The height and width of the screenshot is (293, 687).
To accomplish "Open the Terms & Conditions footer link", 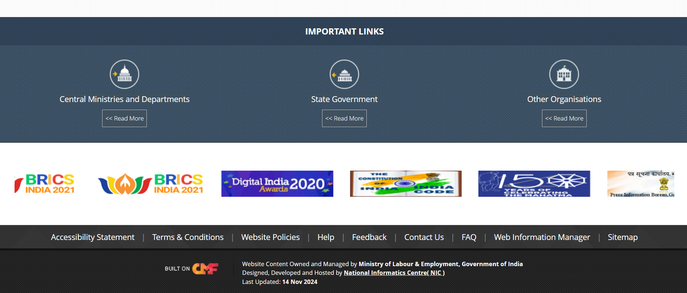I will 188,237.
